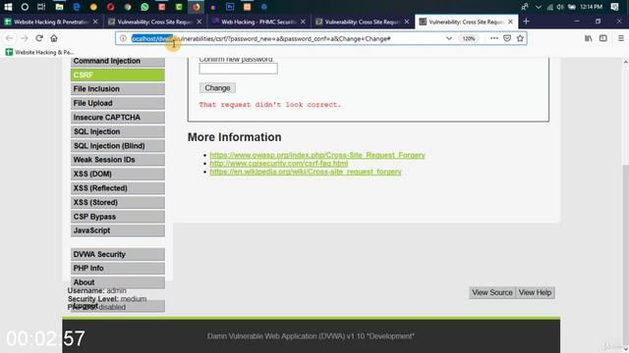Image resolution: width=629 pixels, height=353 pixels.
Task: Open File Explorer from taskbar
Action: point(59,7)
